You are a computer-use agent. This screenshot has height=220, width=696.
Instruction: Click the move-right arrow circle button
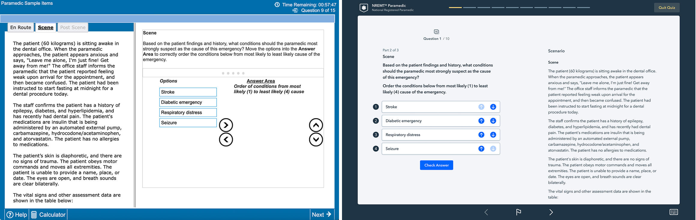[x=226, y=125]
